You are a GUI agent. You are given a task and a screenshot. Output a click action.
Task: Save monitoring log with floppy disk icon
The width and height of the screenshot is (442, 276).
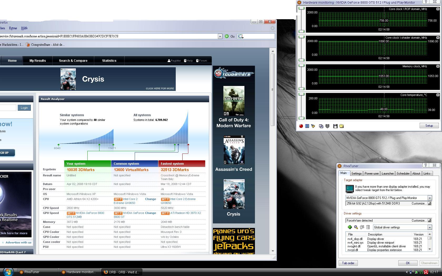[x=335, y=126]
